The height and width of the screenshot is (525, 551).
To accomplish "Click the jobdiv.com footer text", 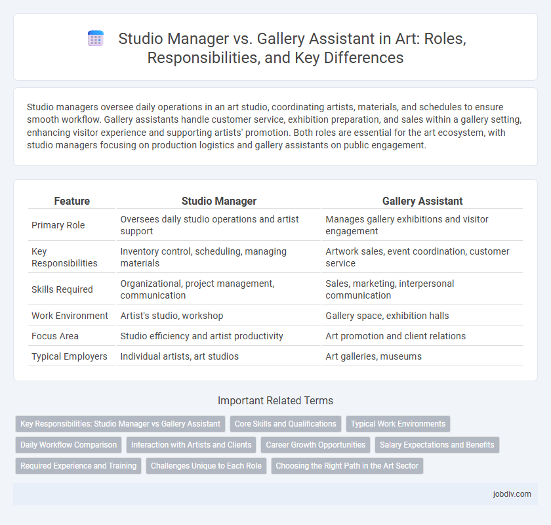I will pyautogui.click(x=512, y=493).
